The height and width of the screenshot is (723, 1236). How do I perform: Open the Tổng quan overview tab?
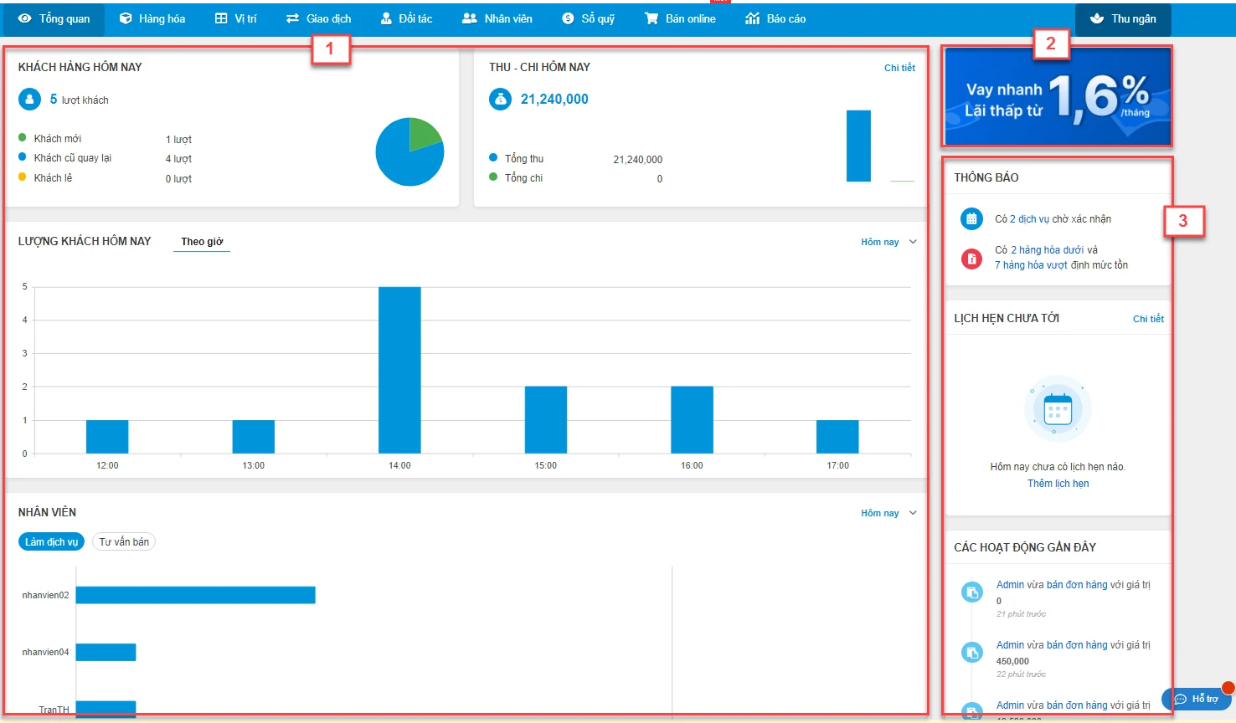pyautogui.click(x=53, y=18)
